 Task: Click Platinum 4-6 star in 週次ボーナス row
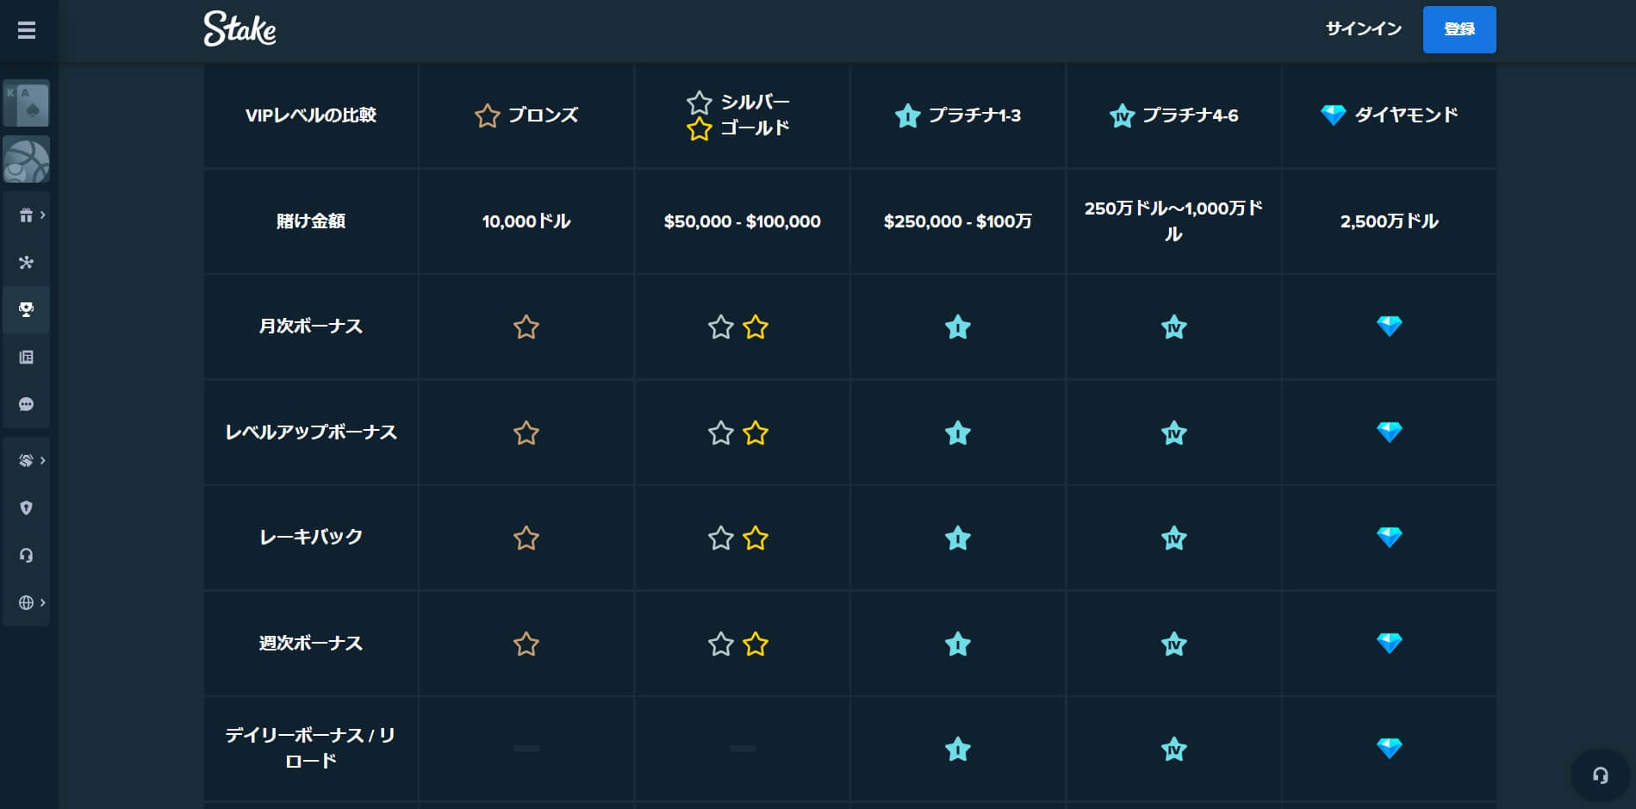(x=1174, y=644)
